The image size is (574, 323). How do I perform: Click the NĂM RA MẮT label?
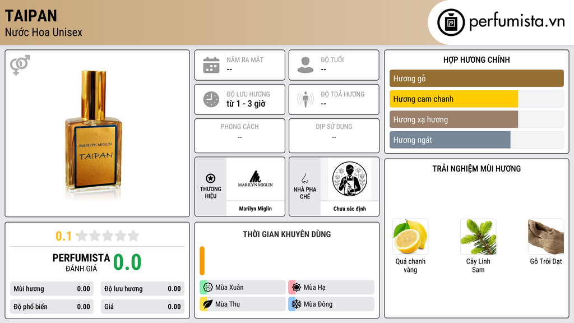[x=245, y=59]
